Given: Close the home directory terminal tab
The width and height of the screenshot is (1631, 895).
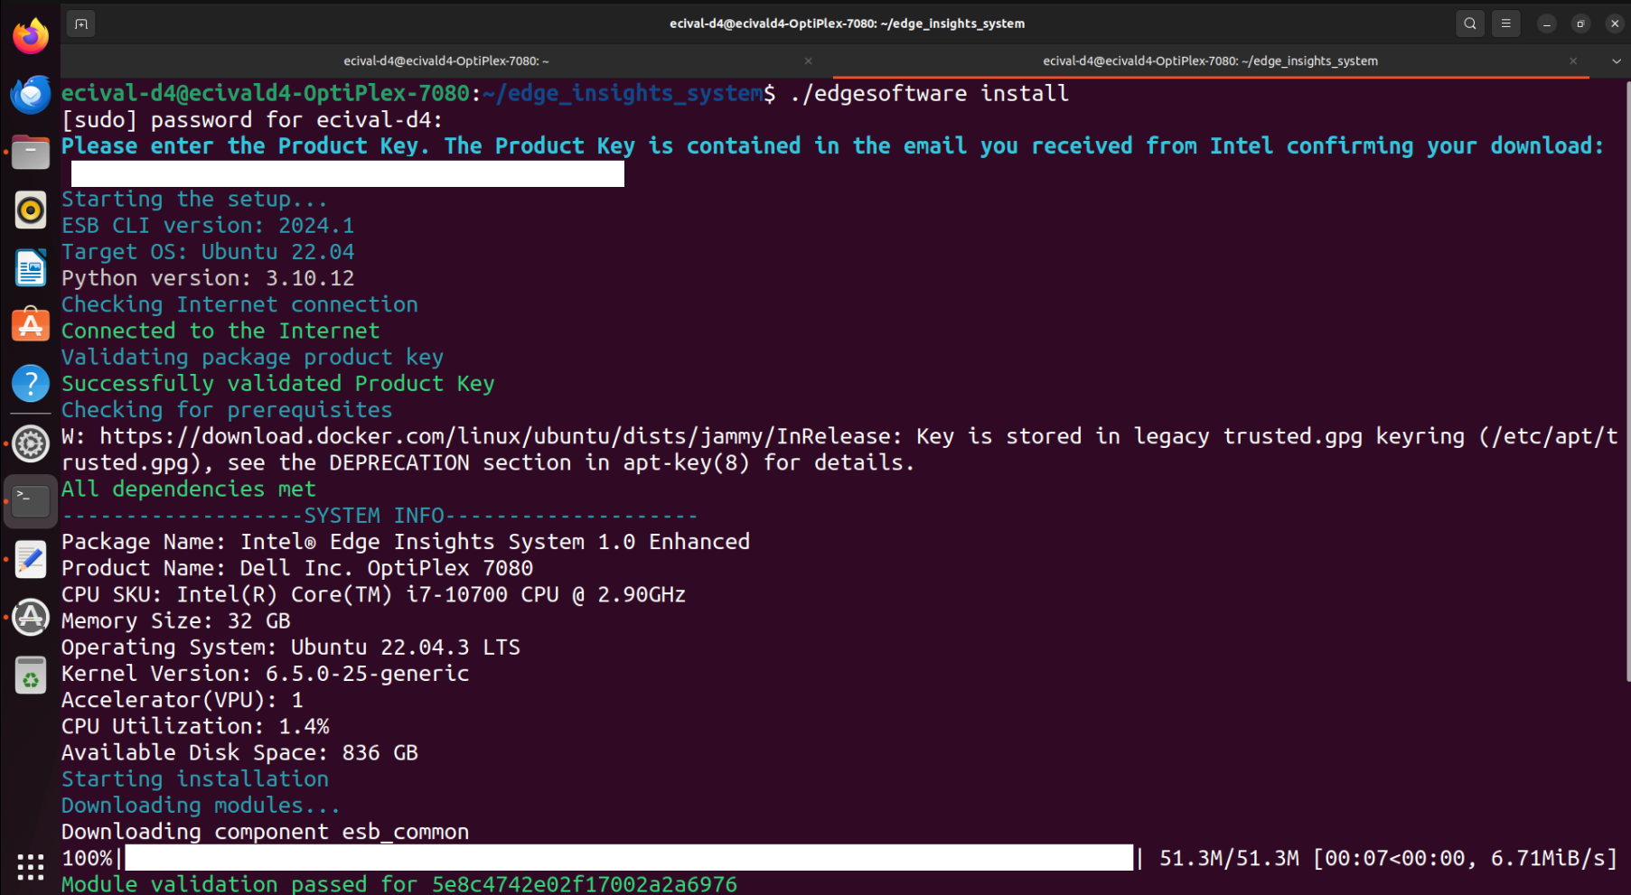Looking at the screenshot, I should pyautogui.click(x=808, y=61).
